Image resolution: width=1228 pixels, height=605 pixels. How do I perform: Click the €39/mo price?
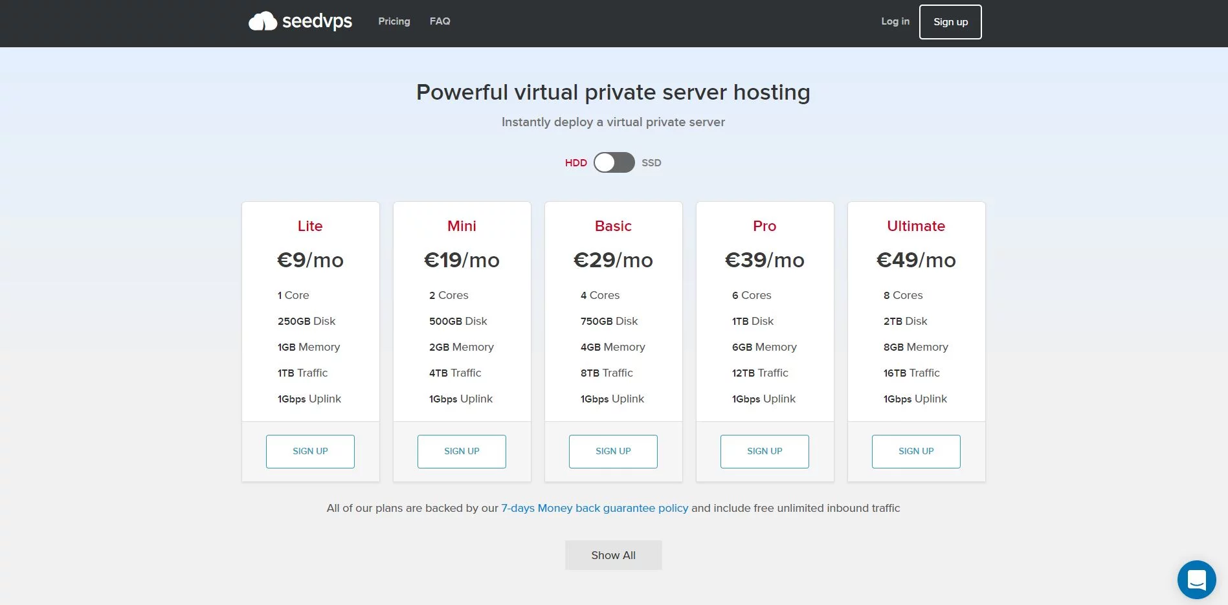765,260
